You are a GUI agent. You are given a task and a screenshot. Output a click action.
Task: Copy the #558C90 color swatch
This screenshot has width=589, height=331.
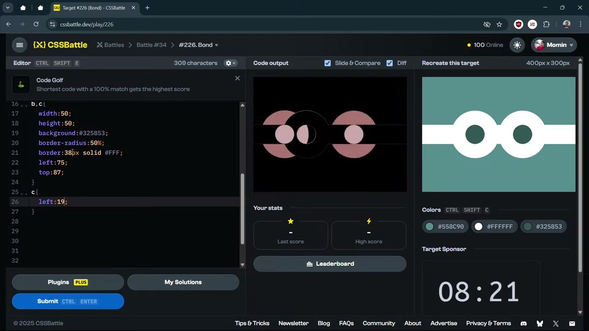[x=445, y=227]
